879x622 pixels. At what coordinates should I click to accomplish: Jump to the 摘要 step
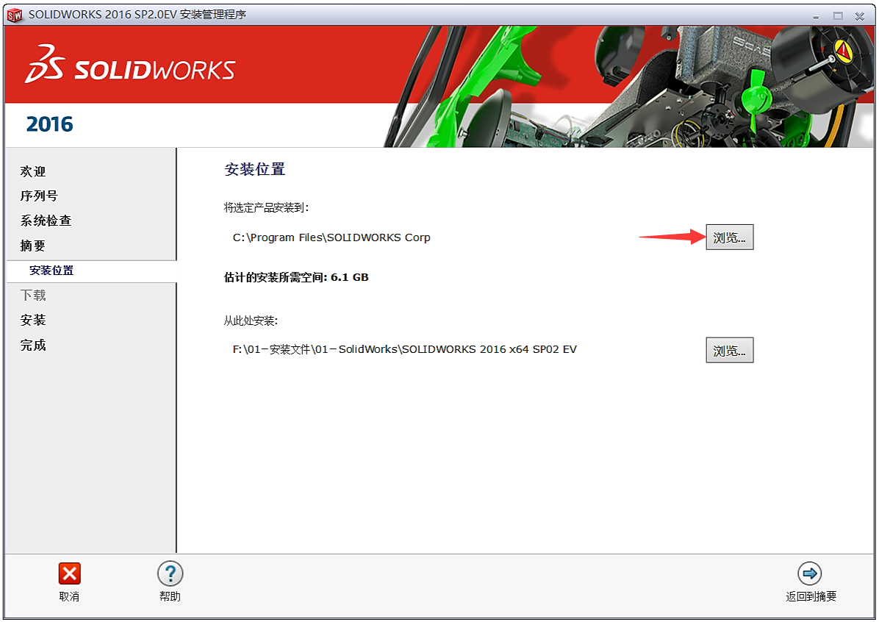33,246
